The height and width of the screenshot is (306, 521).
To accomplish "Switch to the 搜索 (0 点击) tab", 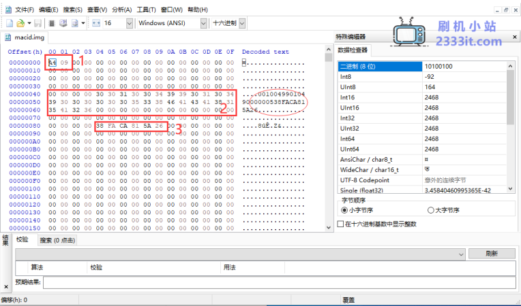I will 57,241.
